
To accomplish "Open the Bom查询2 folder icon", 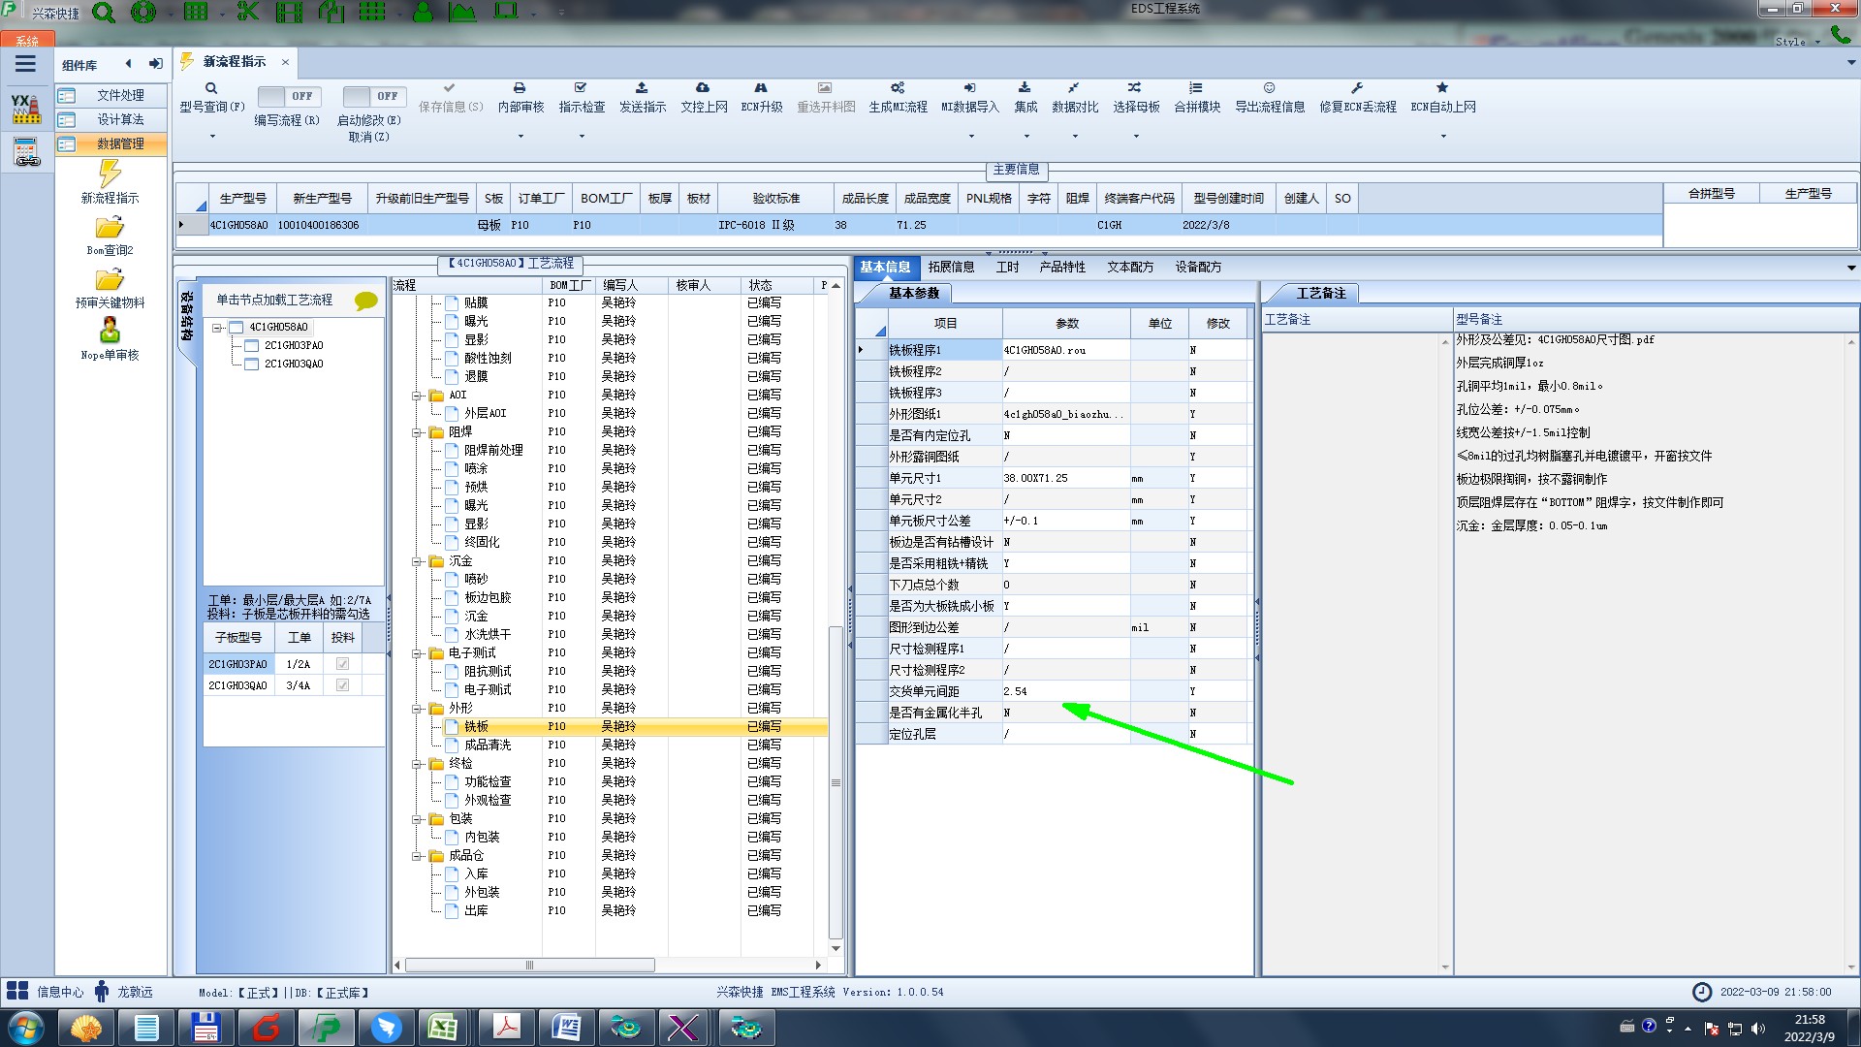I will pyautogui.click(x=110, y=228).
